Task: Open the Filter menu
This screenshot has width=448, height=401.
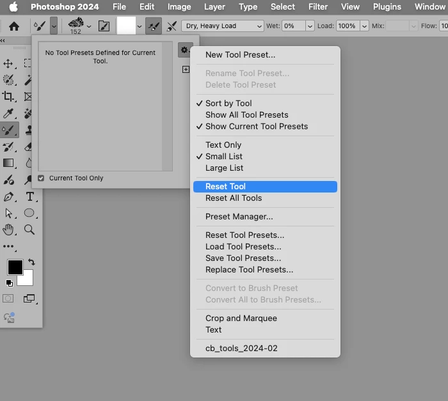Action: click(317, 6)
